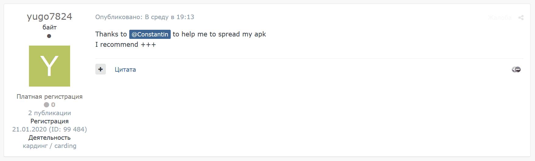Click the reputation count 0
The image size is (535, 161).
(x=53, y=105)
